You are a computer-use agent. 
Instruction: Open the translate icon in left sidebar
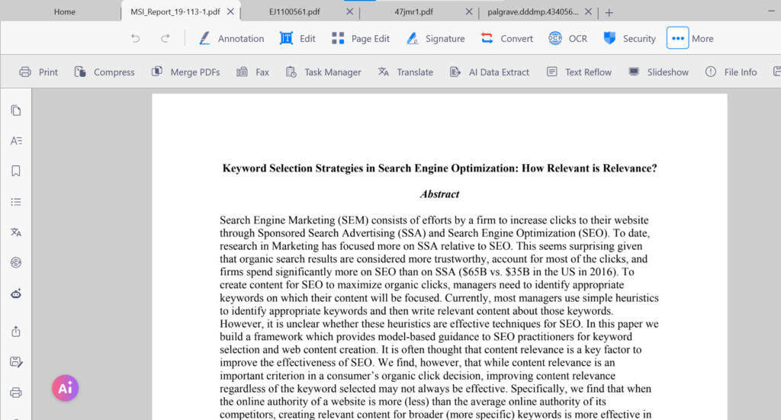[16, 232]
